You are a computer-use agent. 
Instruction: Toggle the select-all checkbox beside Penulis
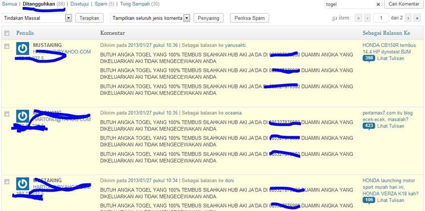pyautogui.click(x=6, y=33)
